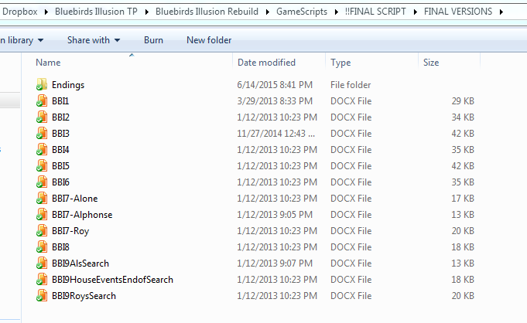Click date 1/12/2013 9:05 PM
Image resolution: width=527 pixels, height=323 pixels.
click(x=275, y=215)
